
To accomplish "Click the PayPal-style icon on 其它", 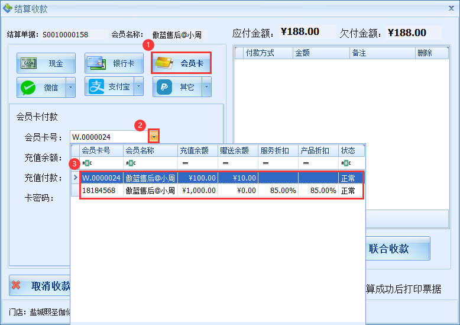I will pyautogui.click(x=164, y=87).
